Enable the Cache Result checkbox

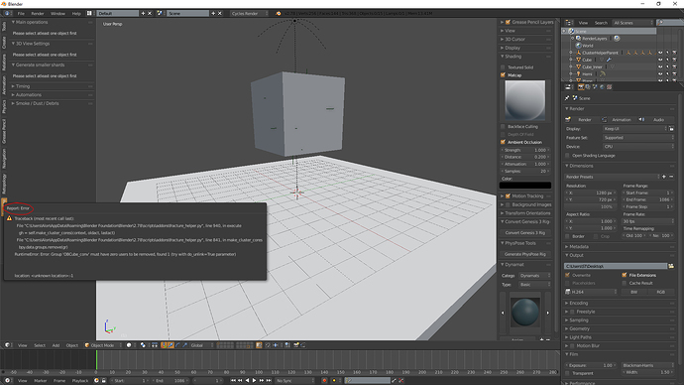[625, 283]
